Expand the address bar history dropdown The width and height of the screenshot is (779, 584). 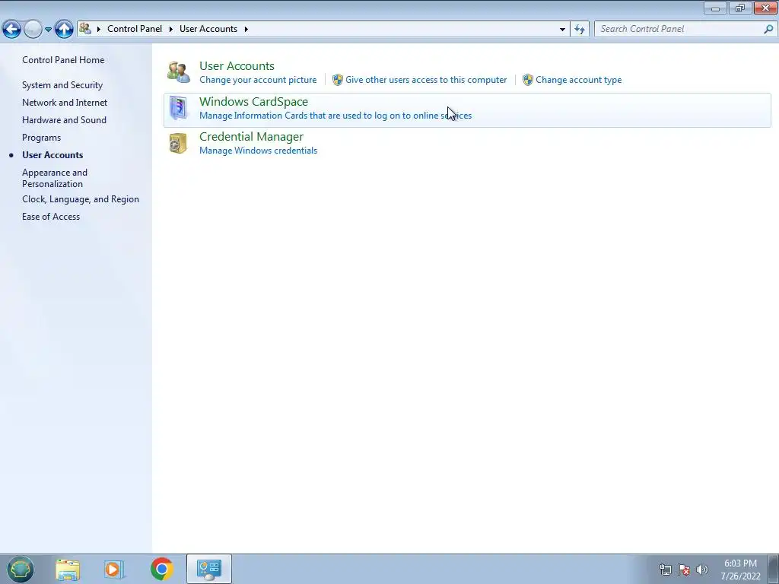(562, 30)
